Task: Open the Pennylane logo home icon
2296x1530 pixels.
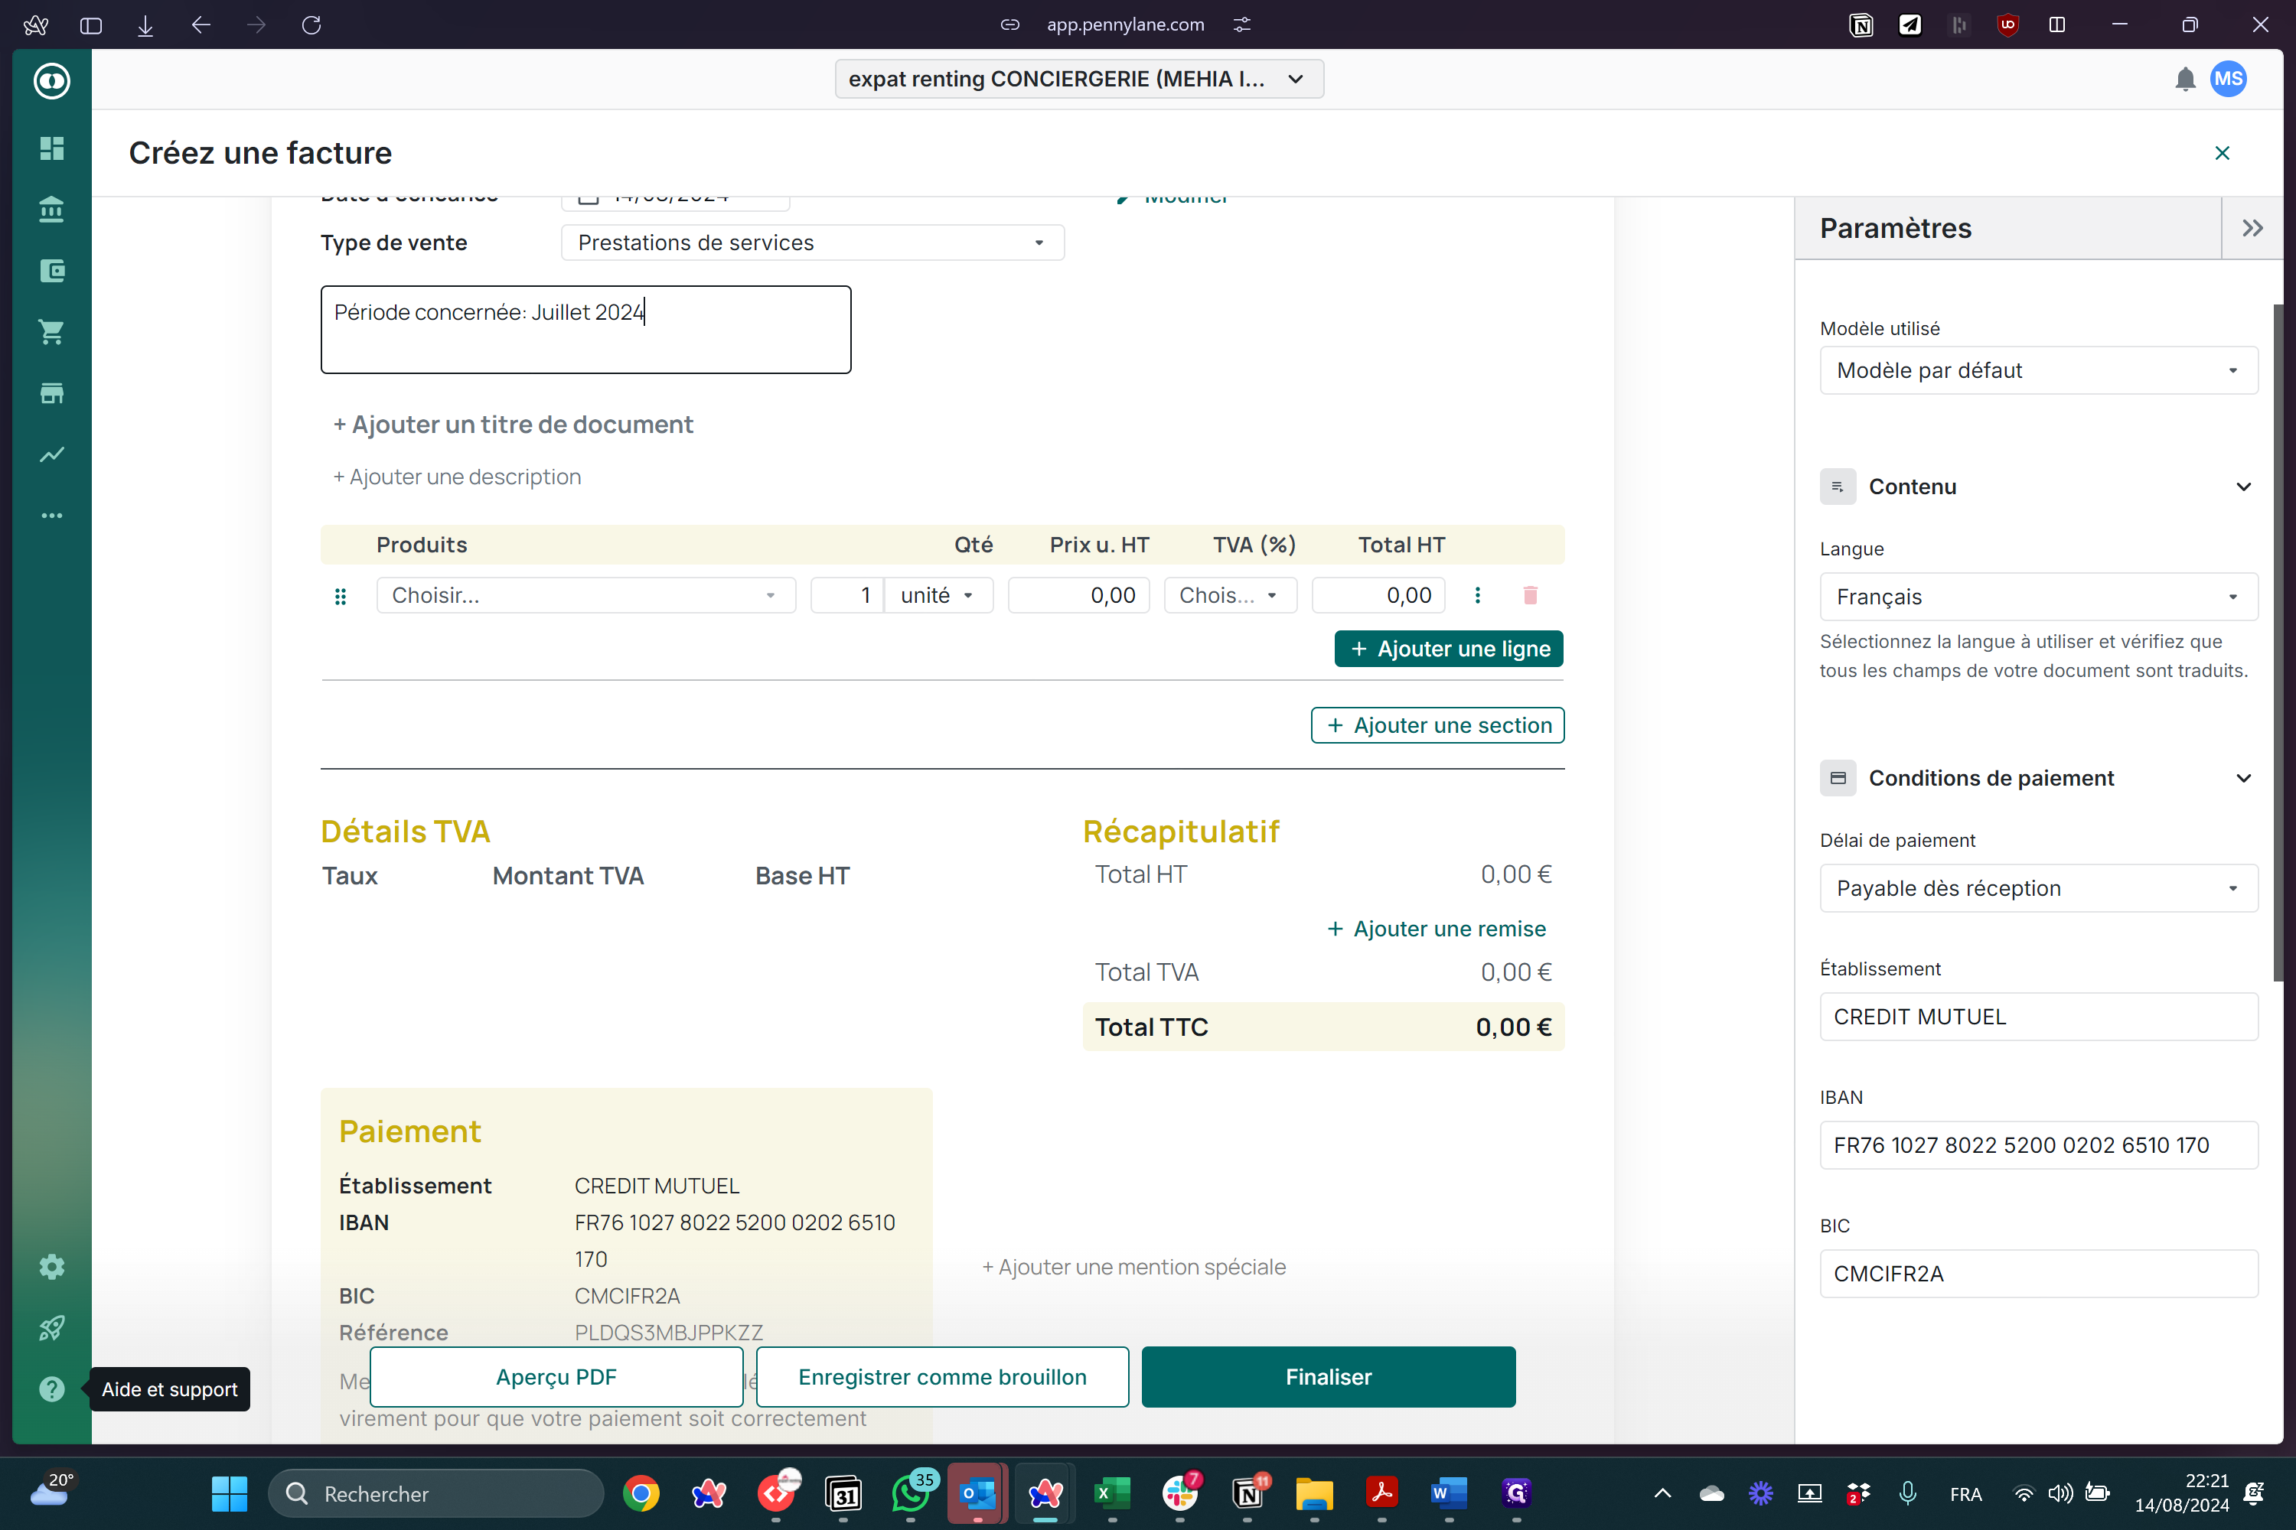Action: tap(52, 80)
